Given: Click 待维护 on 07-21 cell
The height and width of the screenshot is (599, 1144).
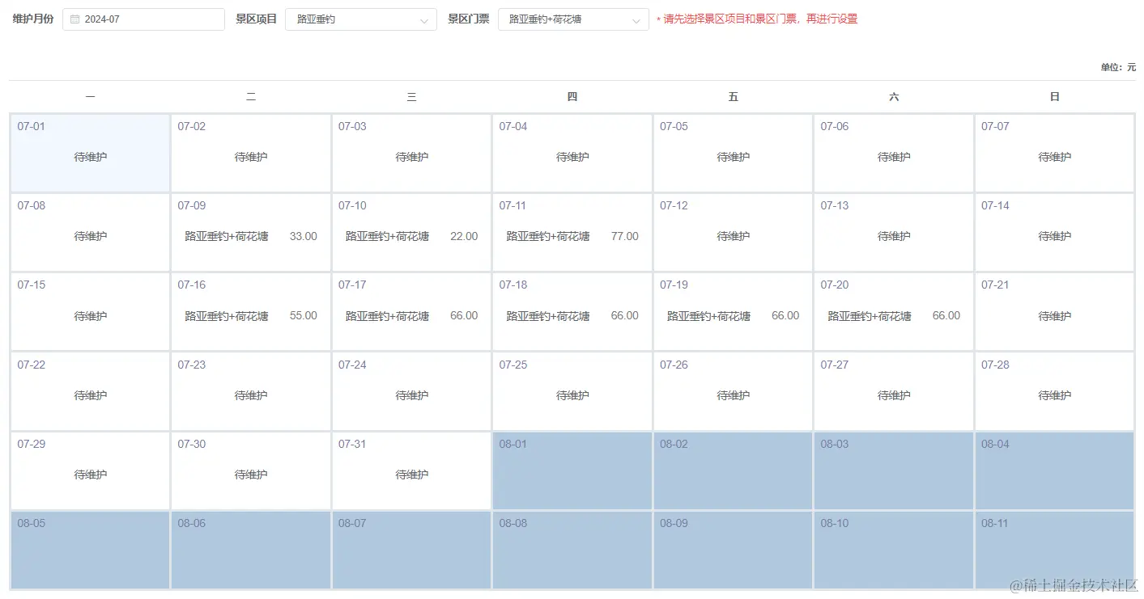Looking at the screenshot, I should (x=1053, y=315).
